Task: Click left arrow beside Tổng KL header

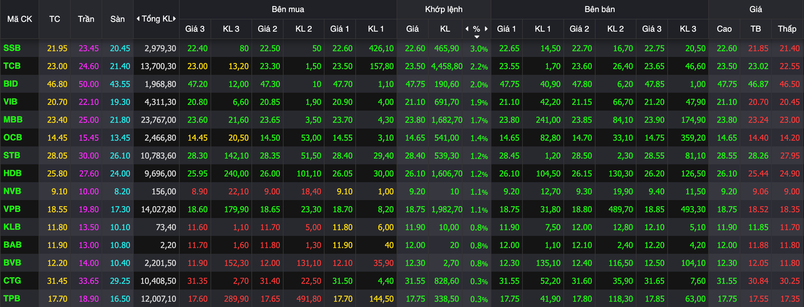Action: tap(138, 19)
